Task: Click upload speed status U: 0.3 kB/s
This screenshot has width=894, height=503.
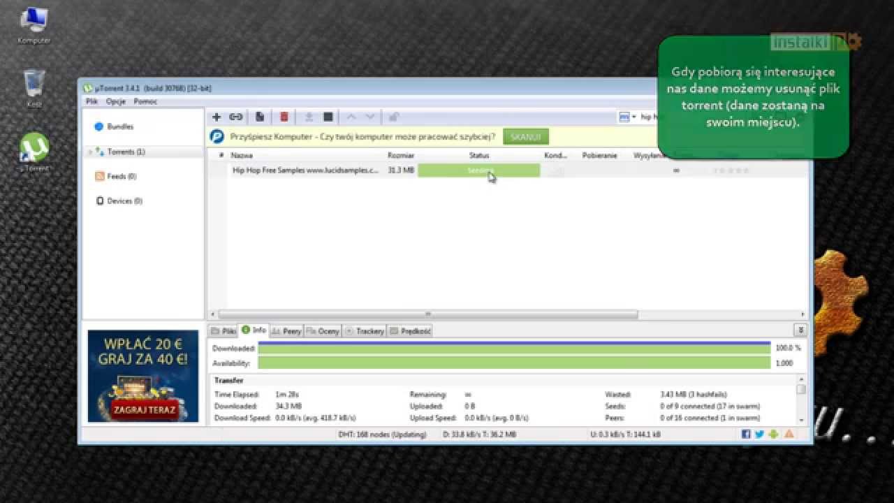Action: [x=626, y=435]
